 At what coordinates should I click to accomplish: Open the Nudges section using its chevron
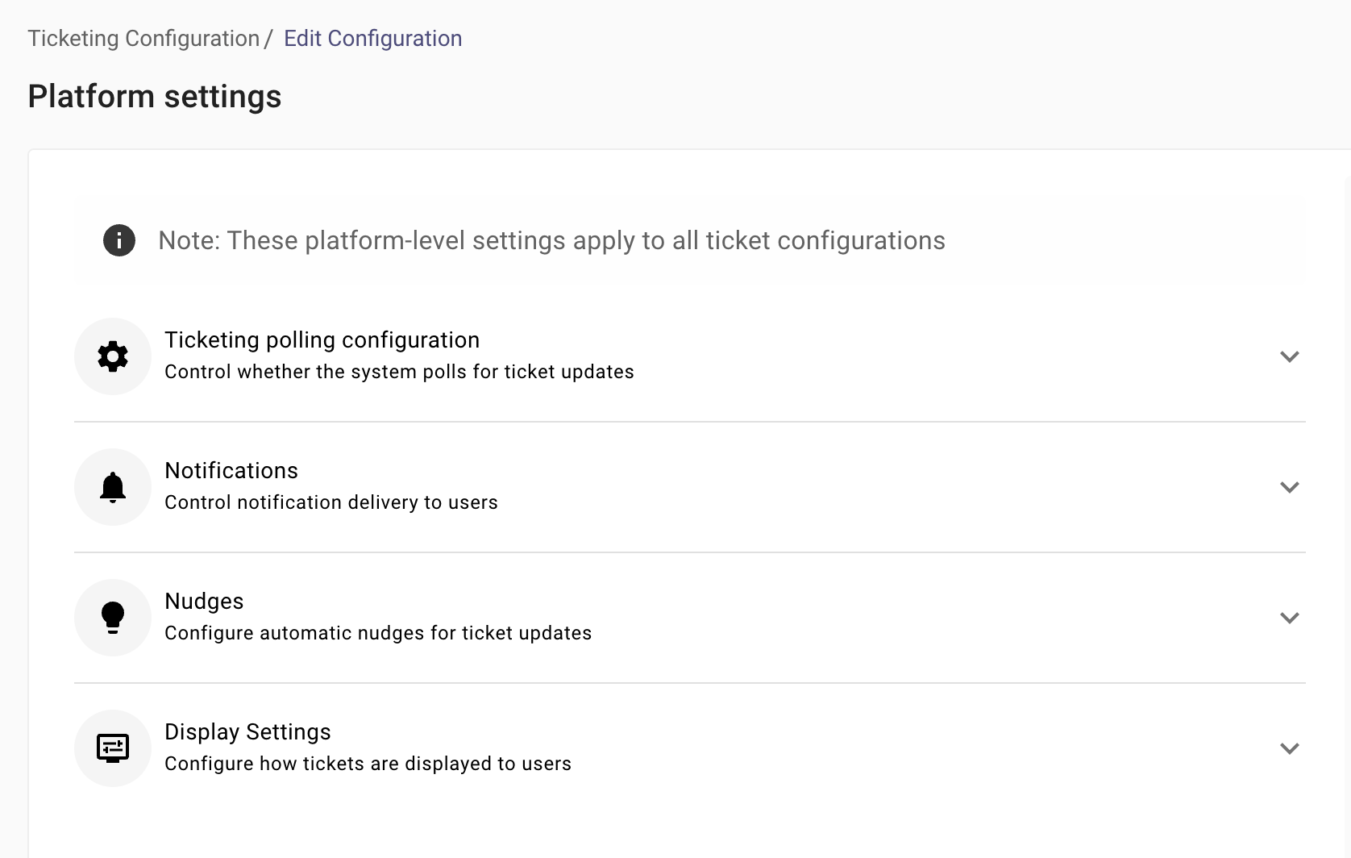click(1290, 618)
